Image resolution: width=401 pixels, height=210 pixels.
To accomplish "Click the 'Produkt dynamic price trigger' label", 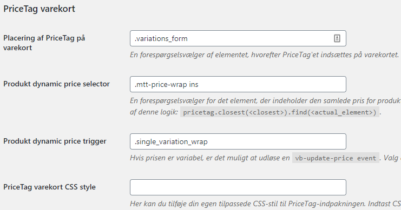I will [55, 141].
